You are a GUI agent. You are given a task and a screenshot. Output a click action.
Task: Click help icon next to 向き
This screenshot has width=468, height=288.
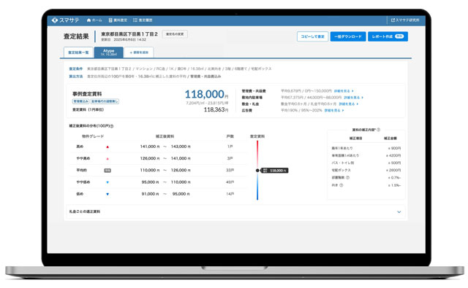tap(341, 185)
